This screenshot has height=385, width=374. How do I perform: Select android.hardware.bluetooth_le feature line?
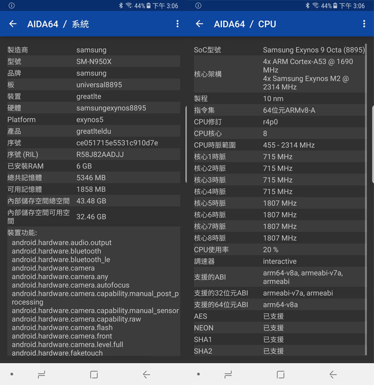[x=61, y=259]
